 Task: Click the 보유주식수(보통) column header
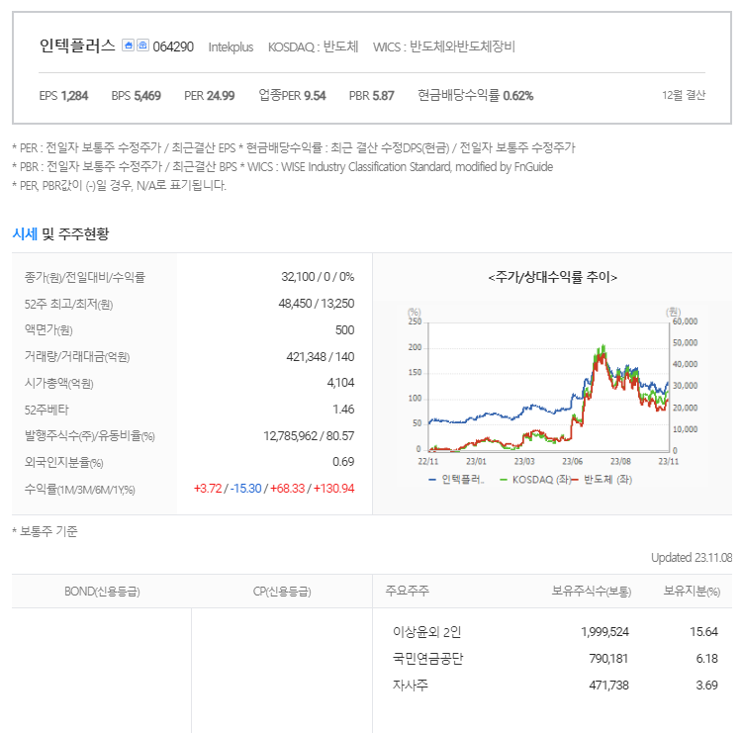click(x=591, y=592)
